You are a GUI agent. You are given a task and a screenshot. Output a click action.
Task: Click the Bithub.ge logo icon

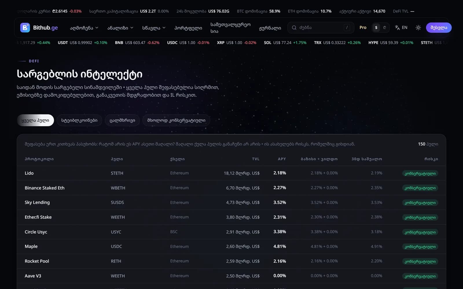pos(25,27)
